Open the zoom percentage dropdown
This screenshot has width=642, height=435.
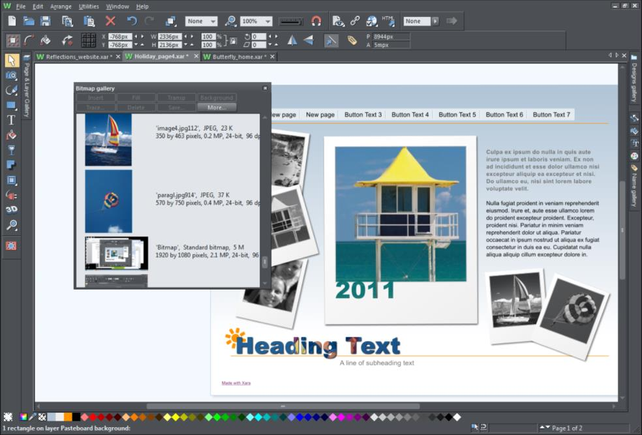pos(256,22)
